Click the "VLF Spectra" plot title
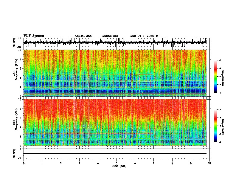 (x=34, y=36)
